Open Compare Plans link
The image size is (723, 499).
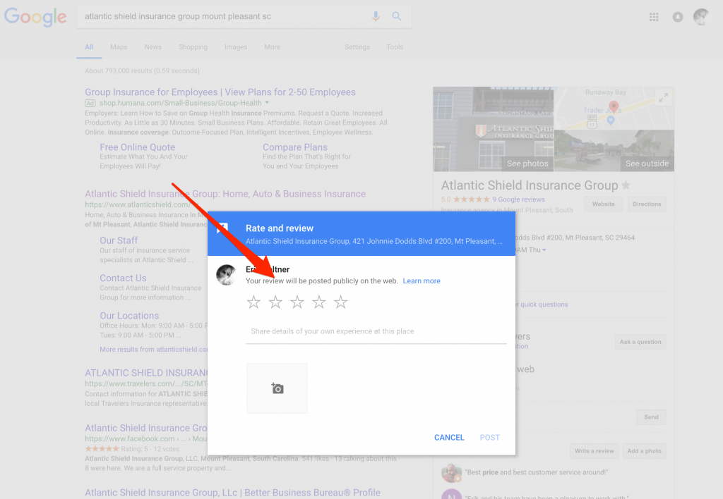[x=295, y=147]
